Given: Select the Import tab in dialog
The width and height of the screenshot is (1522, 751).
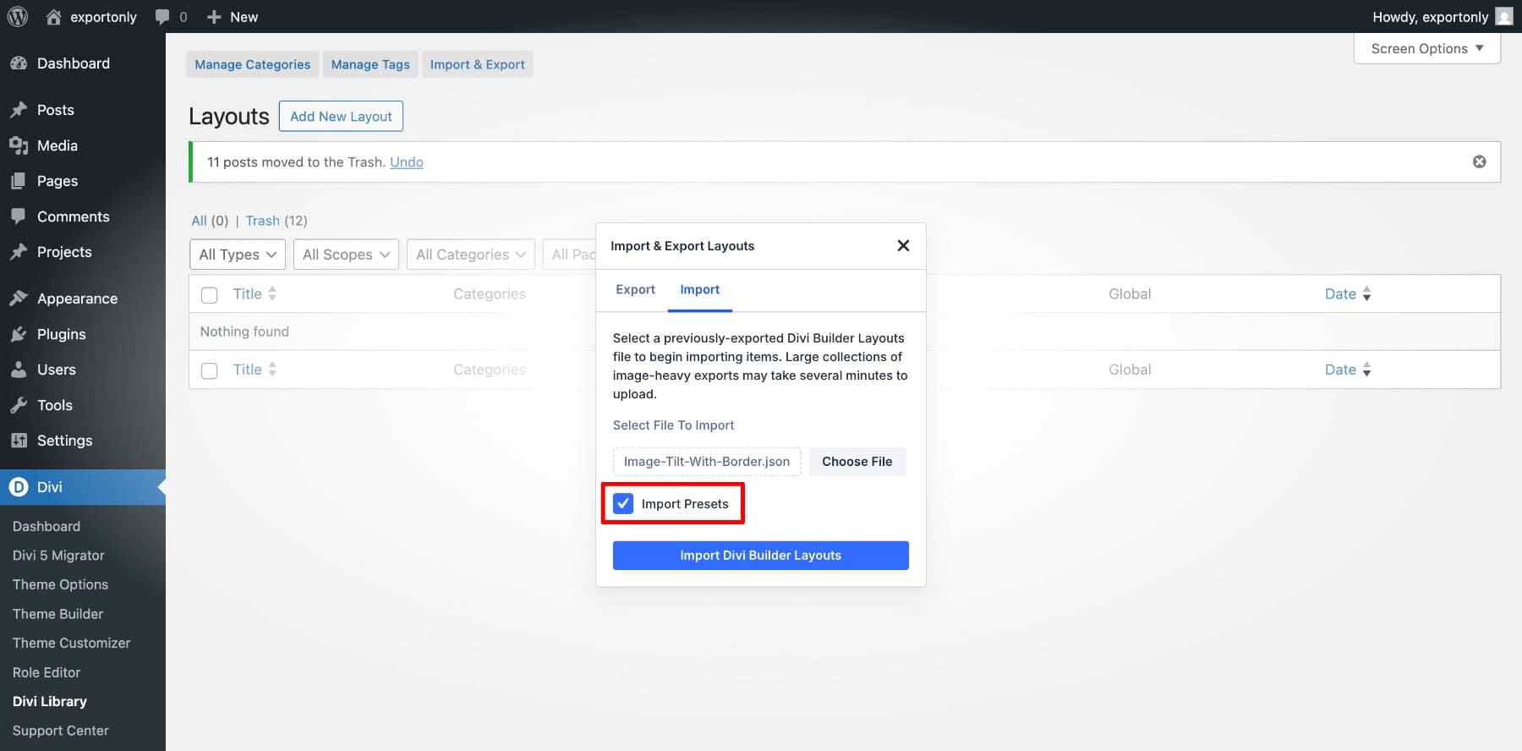Looking at the screenshot, I should pos(699,289).
